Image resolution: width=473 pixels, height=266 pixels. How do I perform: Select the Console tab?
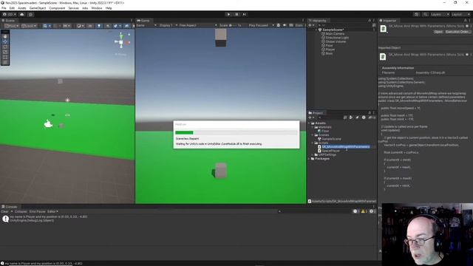pyautogui.click(x=10, y=207)
